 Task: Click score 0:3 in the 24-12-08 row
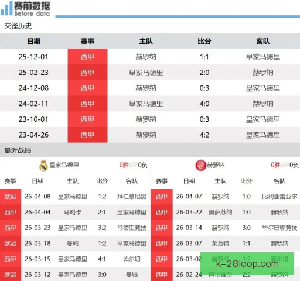[204, 88]
